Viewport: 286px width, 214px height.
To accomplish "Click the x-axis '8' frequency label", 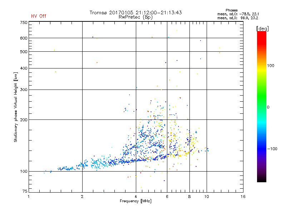I will 189,197.
